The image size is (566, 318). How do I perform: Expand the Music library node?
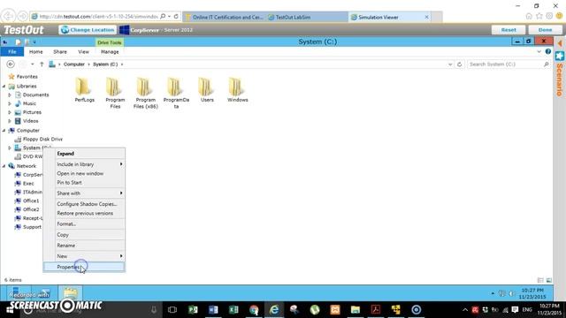[x=10, y=103]
